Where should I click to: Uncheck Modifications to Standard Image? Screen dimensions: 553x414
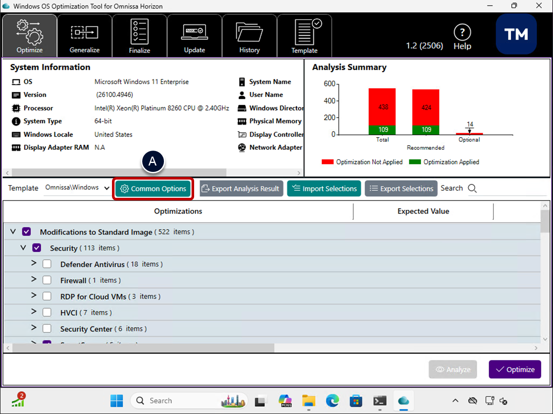(x=27, y=232)
